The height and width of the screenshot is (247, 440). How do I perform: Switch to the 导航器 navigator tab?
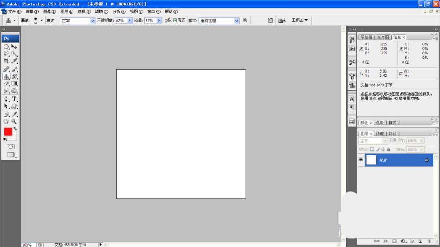366,37
